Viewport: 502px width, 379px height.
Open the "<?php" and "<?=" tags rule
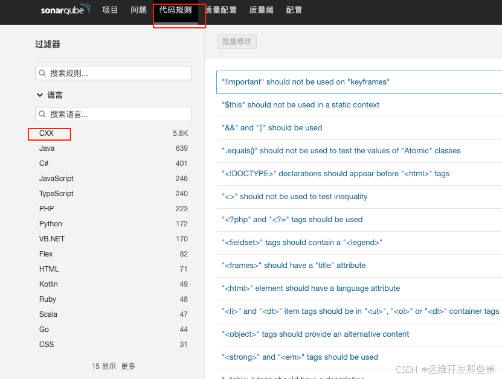point(292,220)
